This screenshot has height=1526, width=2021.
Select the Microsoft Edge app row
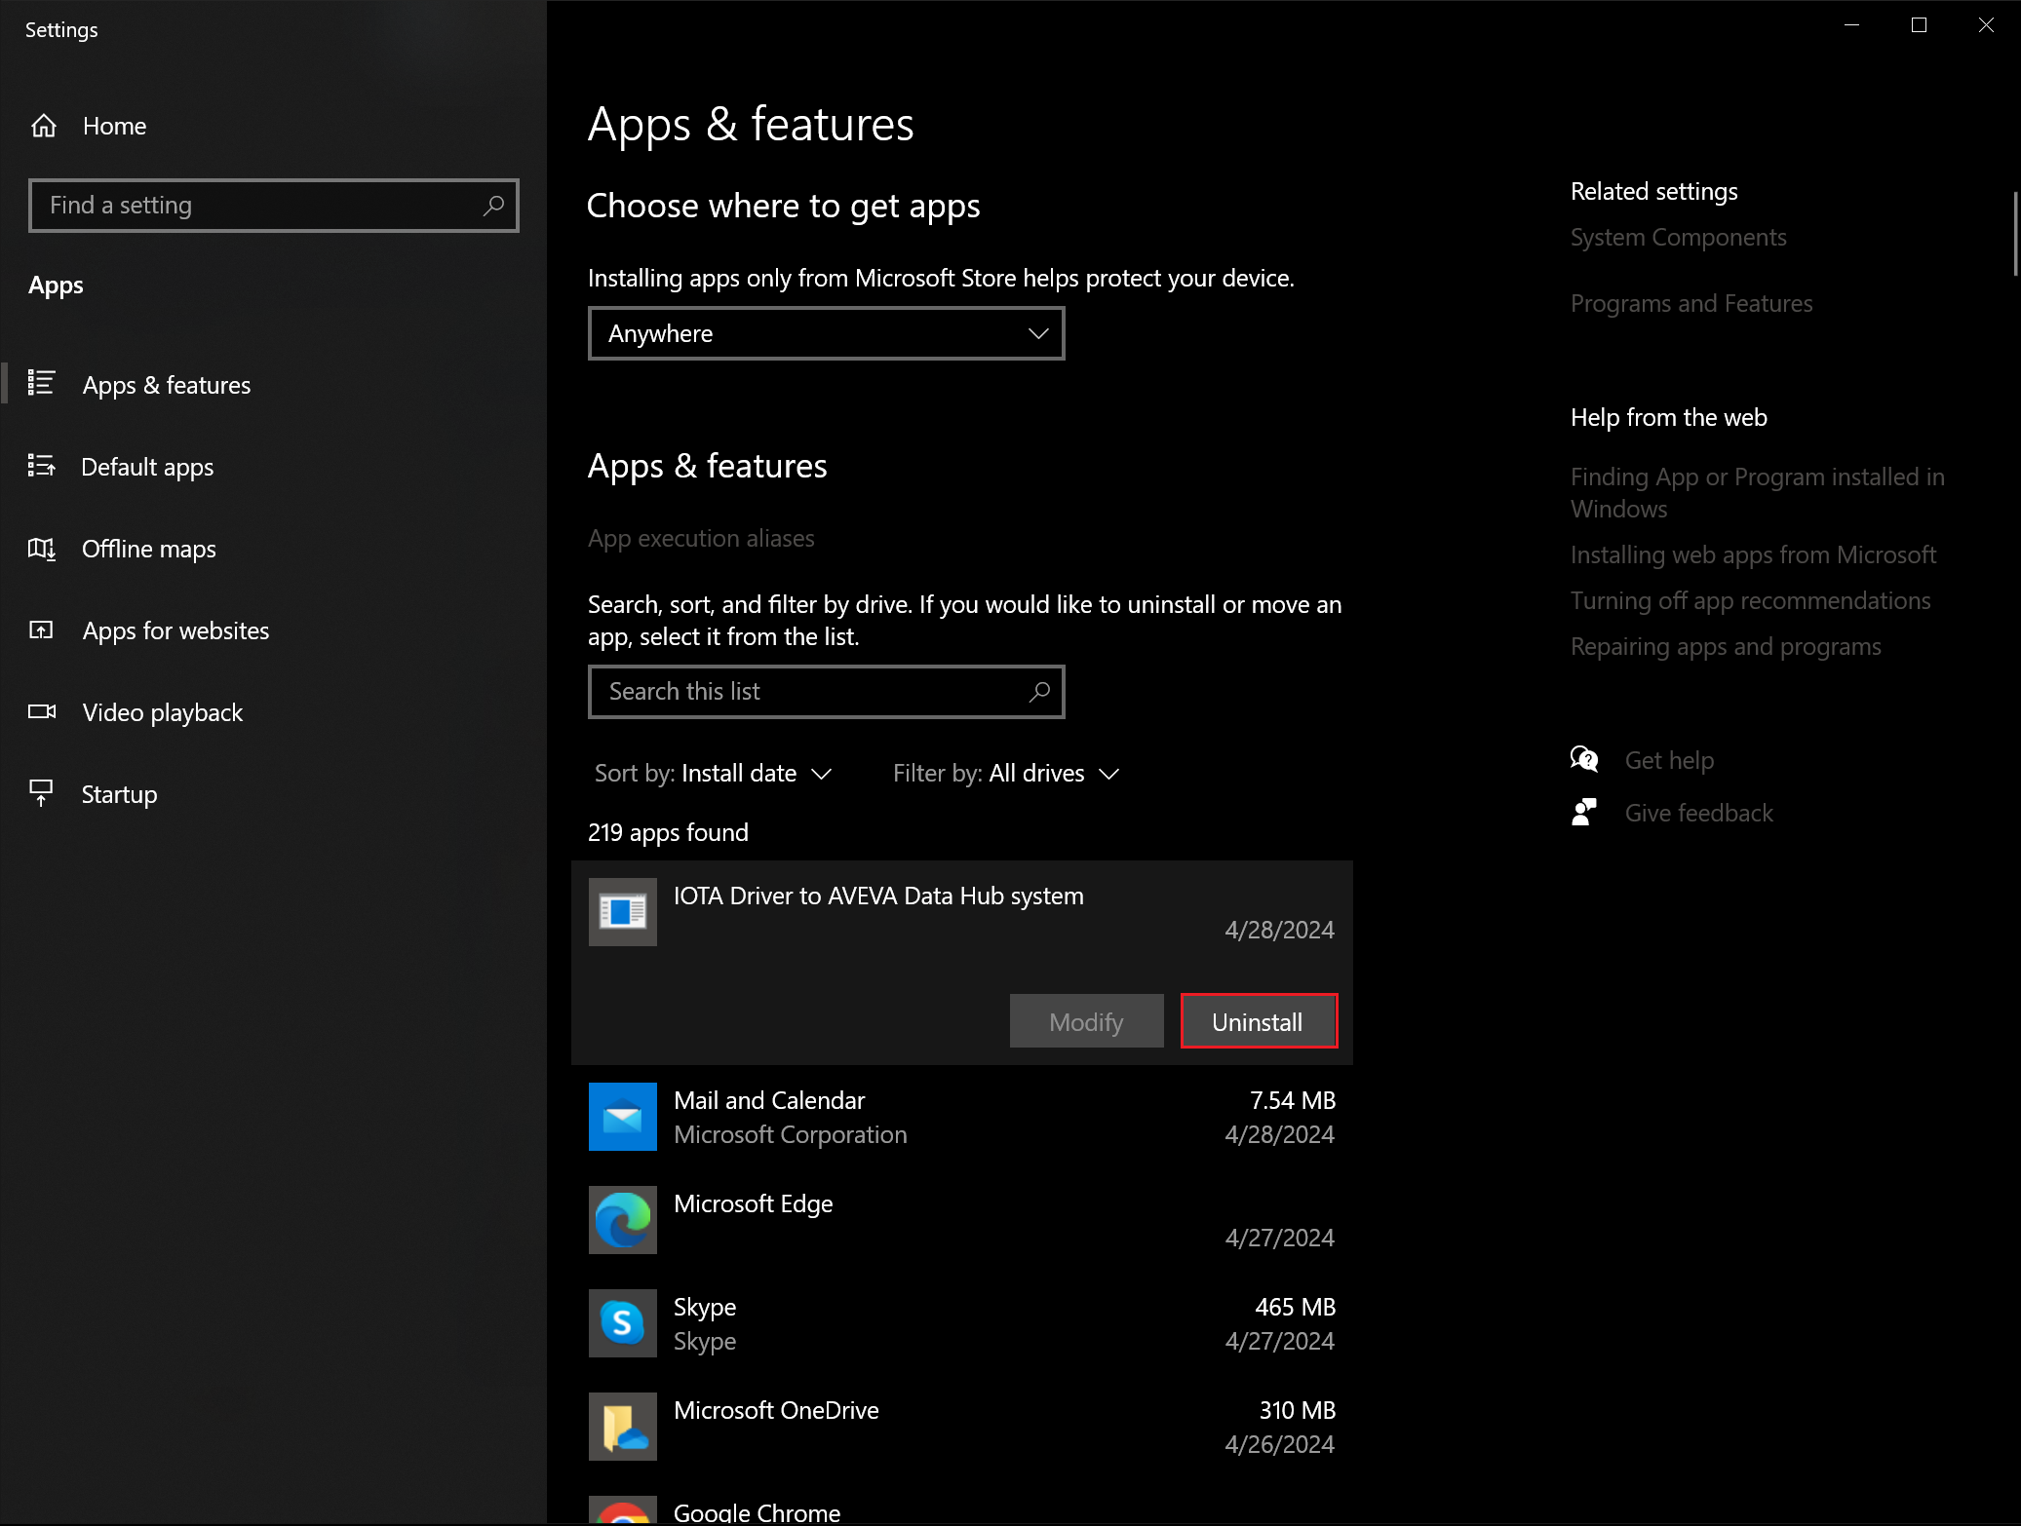click(962, 1220)
